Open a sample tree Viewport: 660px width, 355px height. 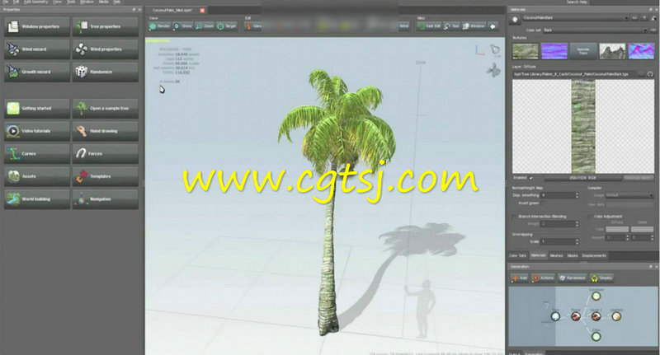[x=106, y=109]
